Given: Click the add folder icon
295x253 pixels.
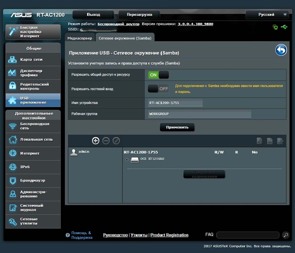Looking at the screenshot, I should coord(260,141).
